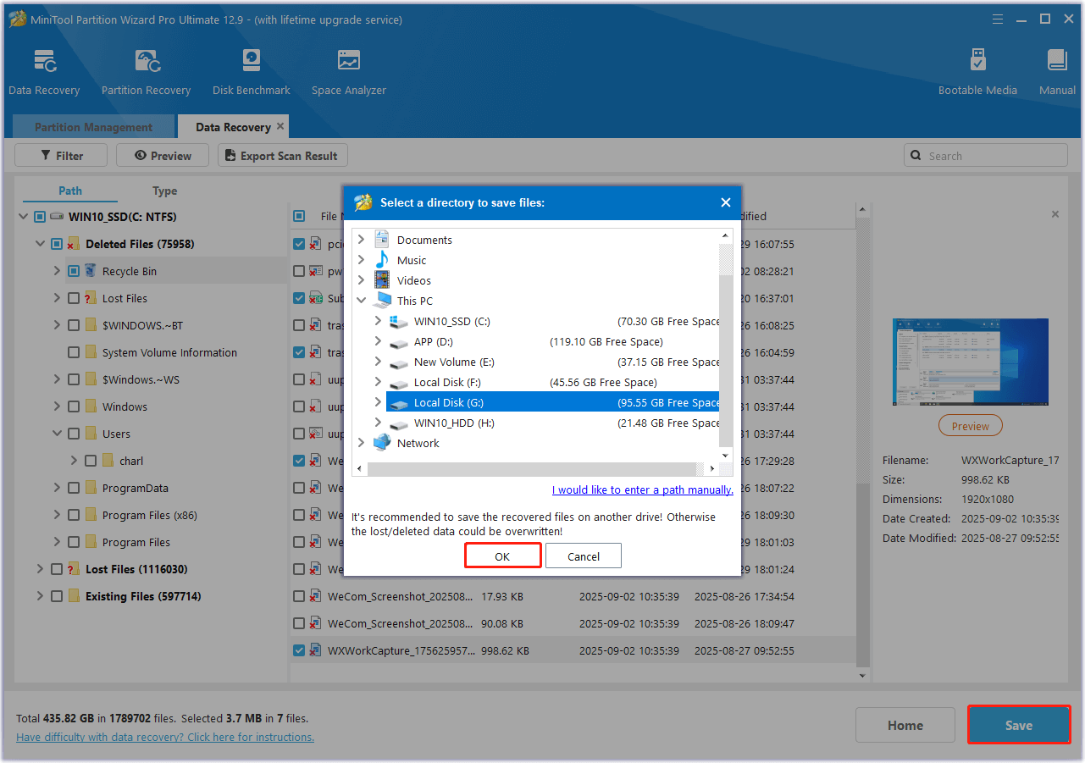Cancel the directory selection dialog
This screenshot has width=1085, height=763.
[584, 556]
